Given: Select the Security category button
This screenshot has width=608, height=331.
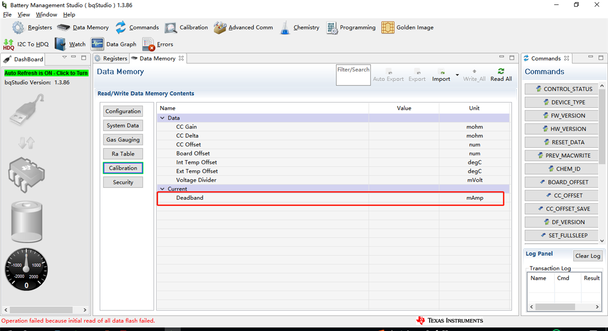Looking at the screenshot, I should 123,183.
